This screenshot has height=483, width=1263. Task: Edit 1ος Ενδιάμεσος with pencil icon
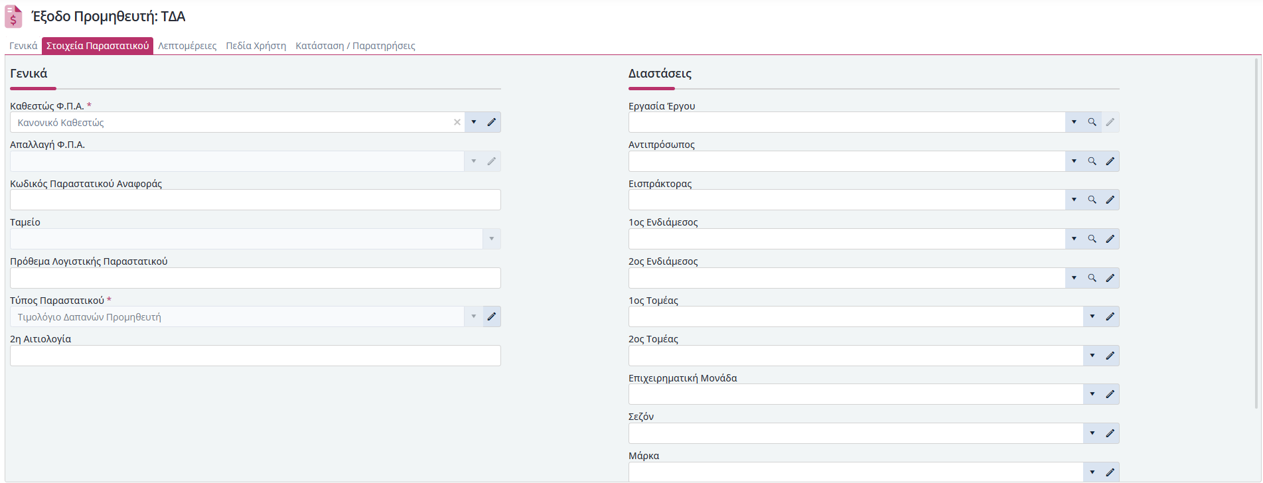click(x=1110, y=239)
